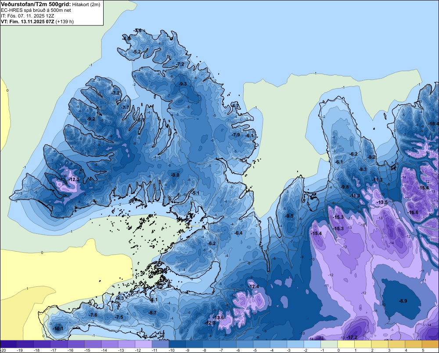Screen dimensions: 439x353
Task: Click the -15 legend scale label
Action: pyautogui.click(x=87, y=350)
